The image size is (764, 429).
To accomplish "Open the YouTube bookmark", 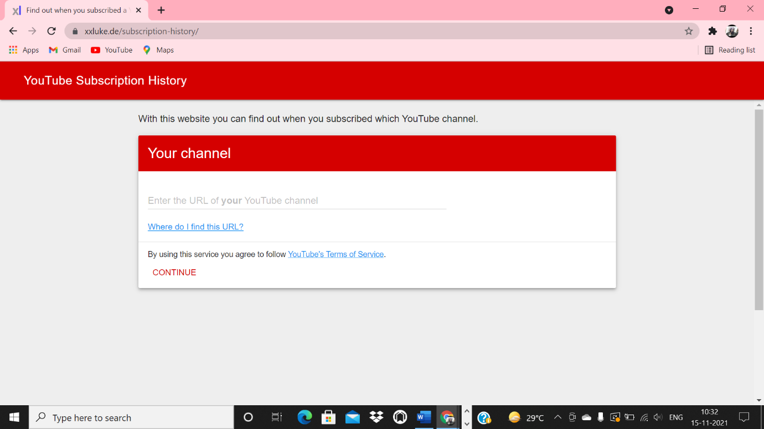I will tap(112, 50).
